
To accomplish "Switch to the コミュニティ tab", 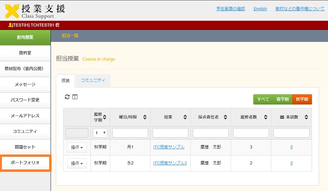I will pyautogui.click(x=93, y=81).
